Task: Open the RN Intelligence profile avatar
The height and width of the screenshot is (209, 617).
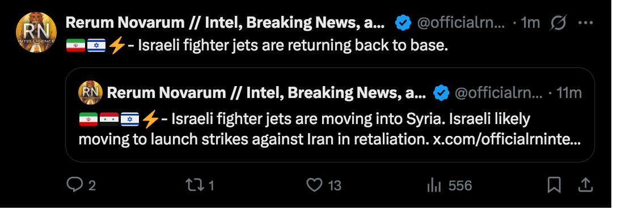Action: (36, 32)
